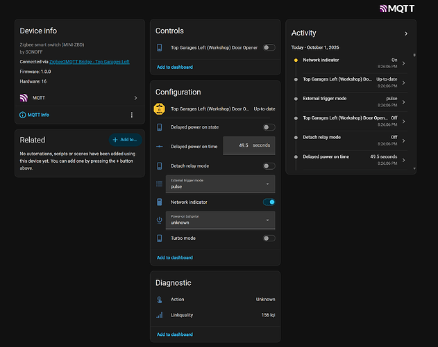Screen dimensions: 438x347
Task: Click the Delayed power on time slider icon
Action: [x=159, y=146]
